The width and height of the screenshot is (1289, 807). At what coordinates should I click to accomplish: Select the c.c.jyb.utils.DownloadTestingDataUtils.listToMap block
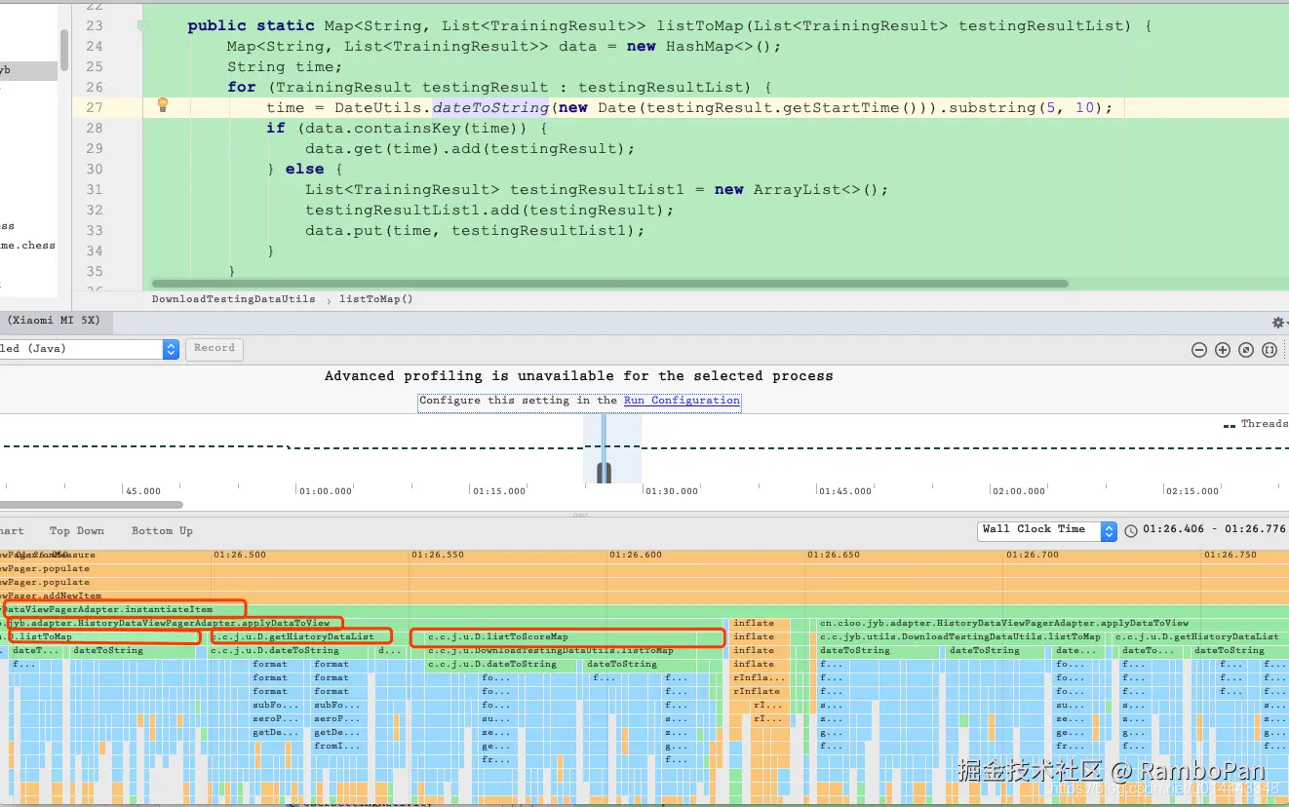click(962, 636)
